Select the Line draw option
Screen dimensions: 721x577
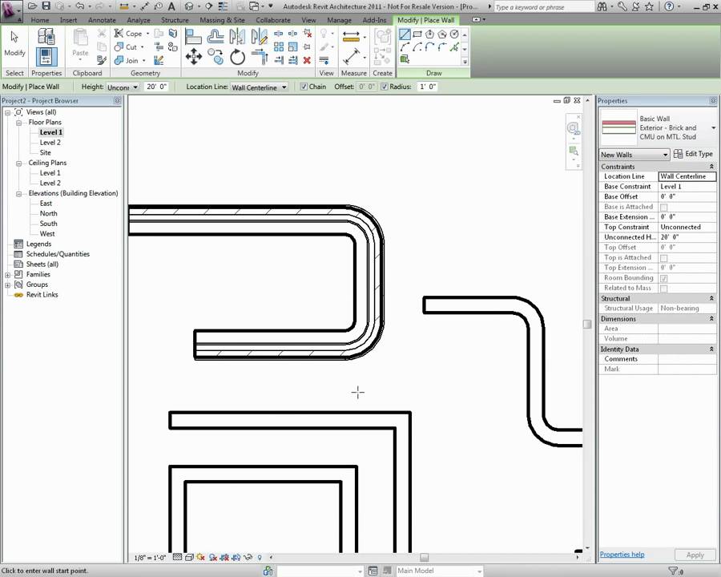click(405, 34)
